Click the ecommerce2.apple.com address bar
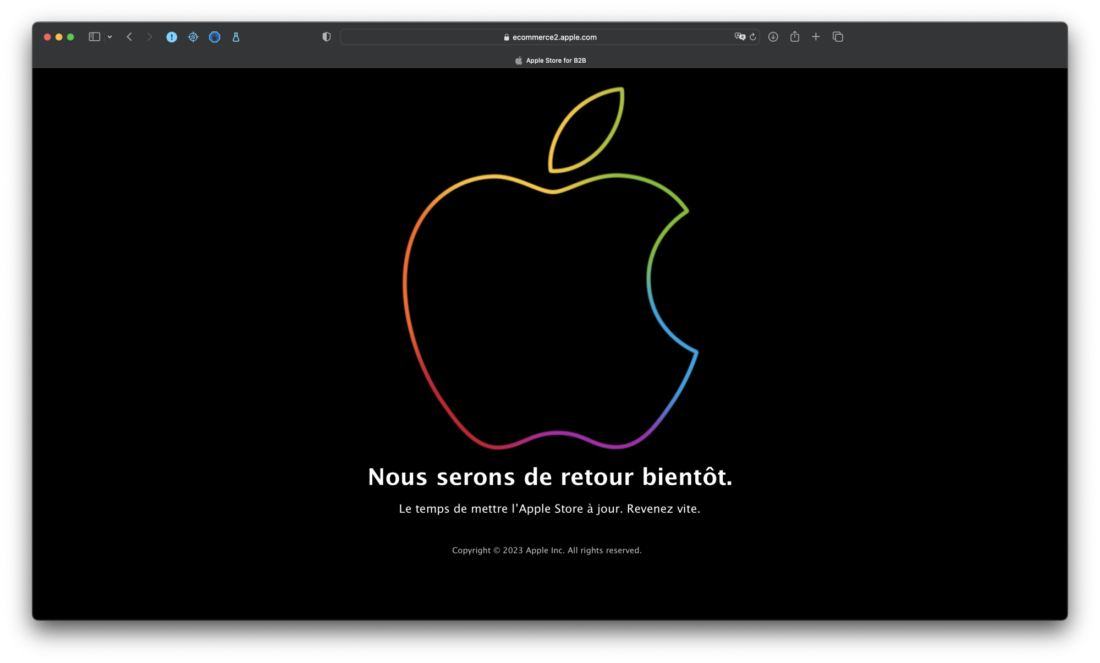The height and width of the screenshot is (663, 1100). coord(554,37)
